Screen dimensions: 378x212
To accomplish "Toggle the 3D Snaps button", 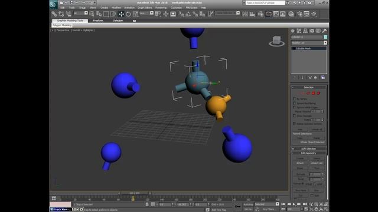I will [181, 14].
